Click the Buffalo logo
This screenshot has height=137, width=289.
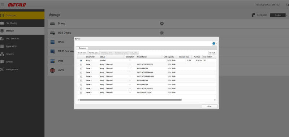(x=17, y=5)
